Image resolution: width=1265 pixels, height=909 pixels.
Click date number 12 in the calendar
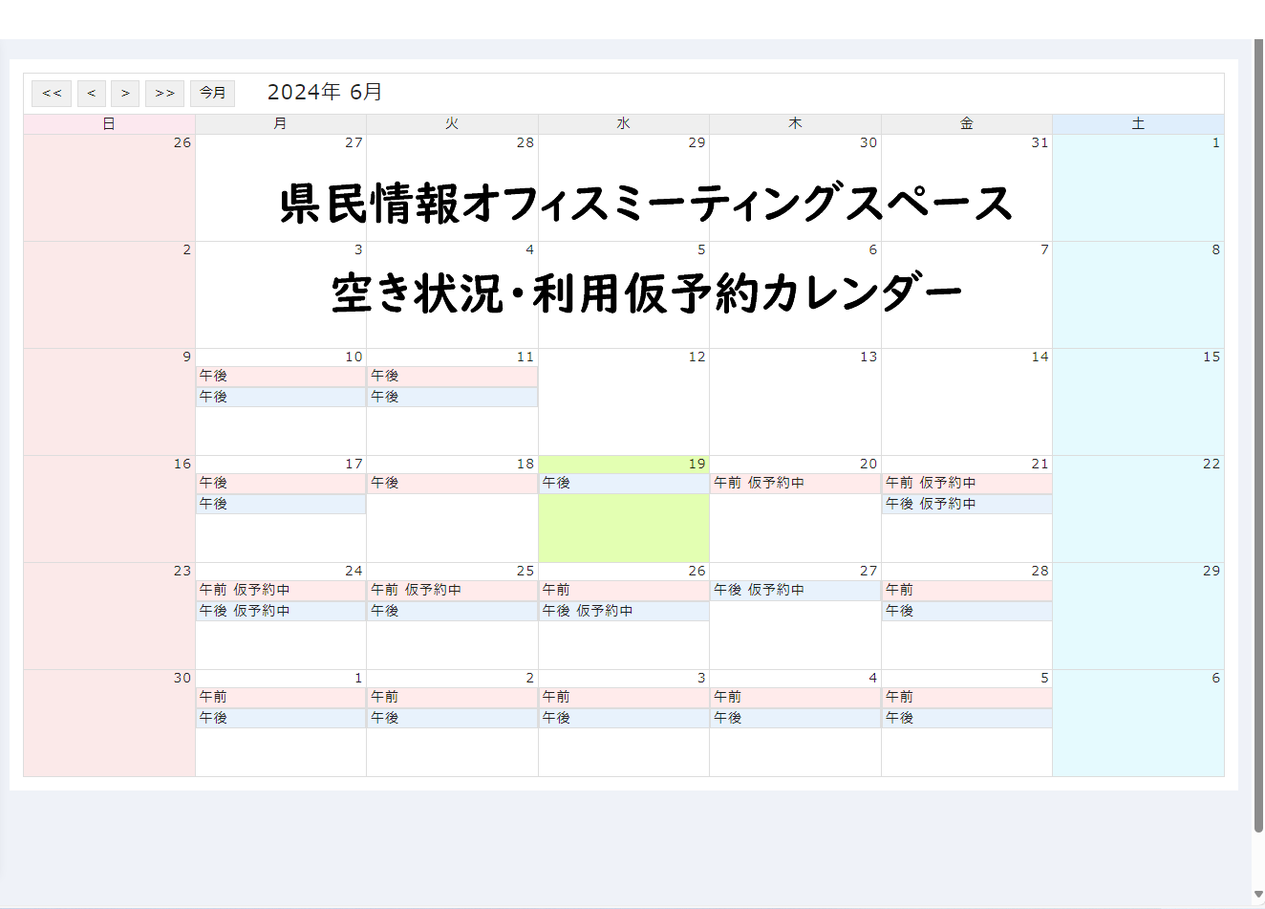pos(697,357)
